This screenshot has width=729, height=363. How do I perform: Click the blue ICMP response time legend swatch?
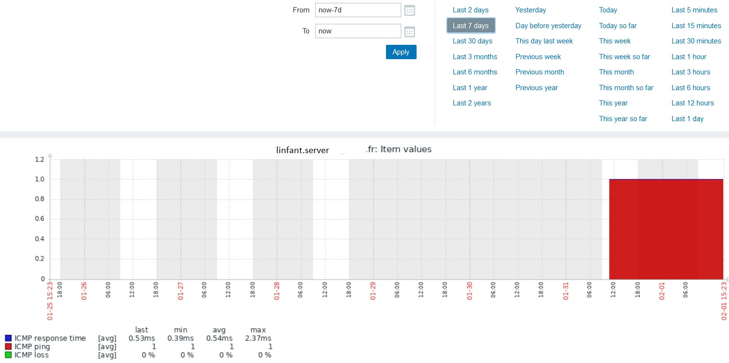[8, 338]
